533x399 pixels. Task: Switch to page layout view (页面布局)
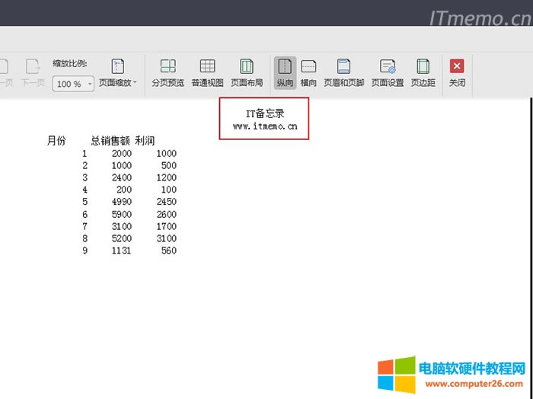click(x=247, y=73)
